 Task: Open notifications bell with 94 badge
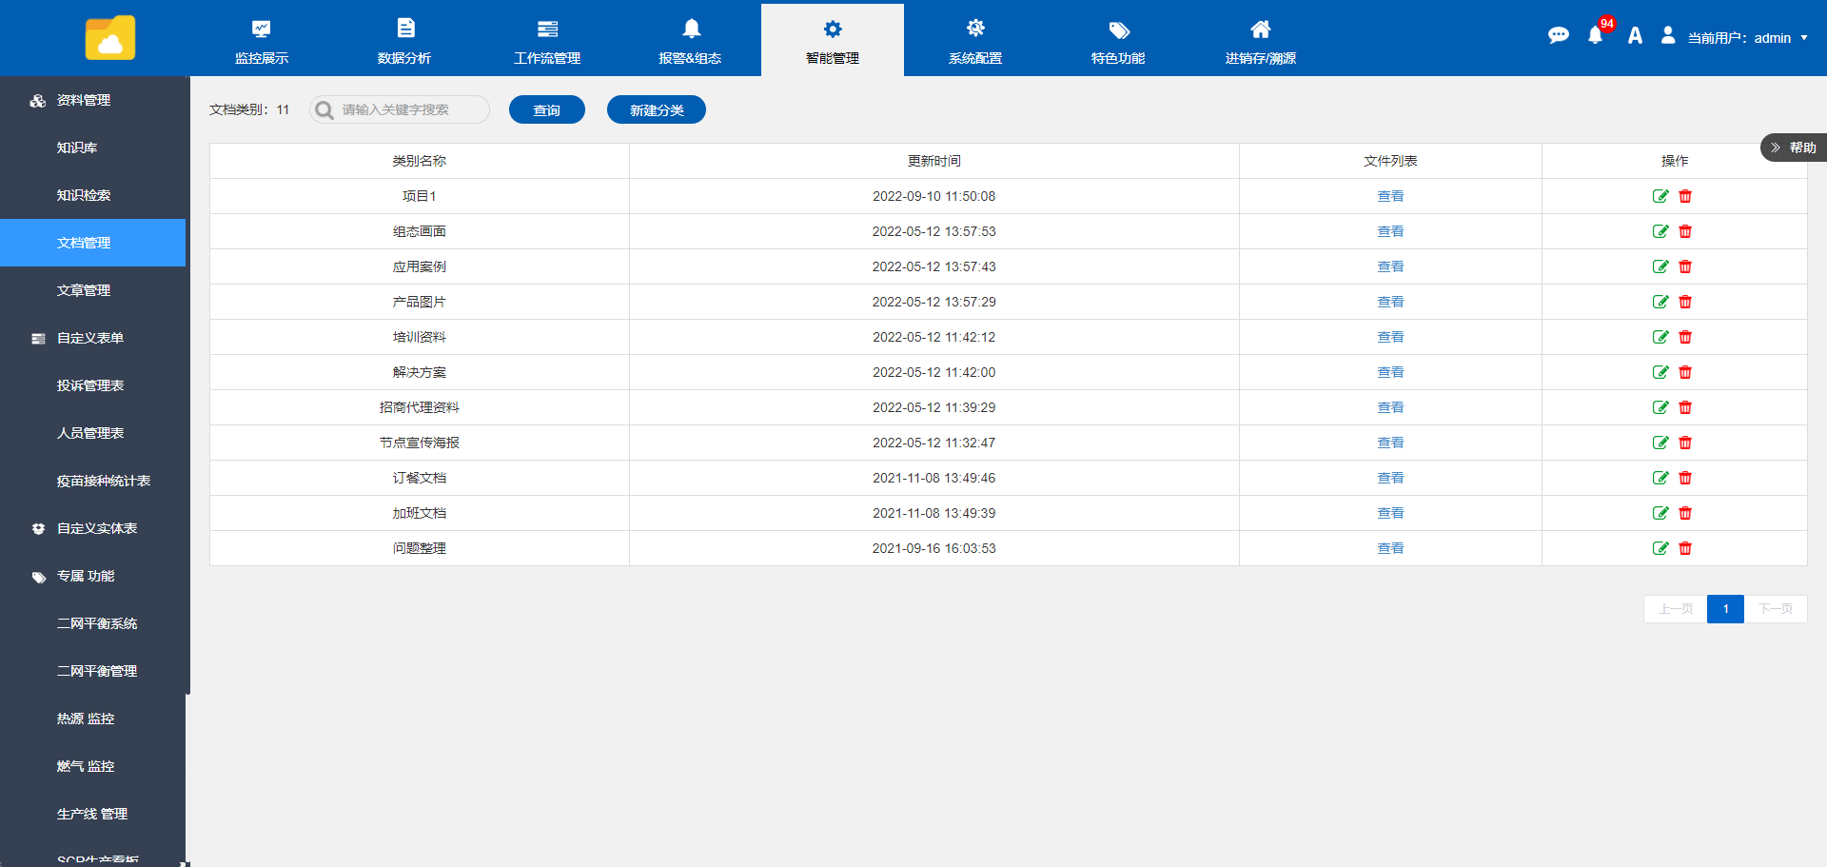[1596, 36]
